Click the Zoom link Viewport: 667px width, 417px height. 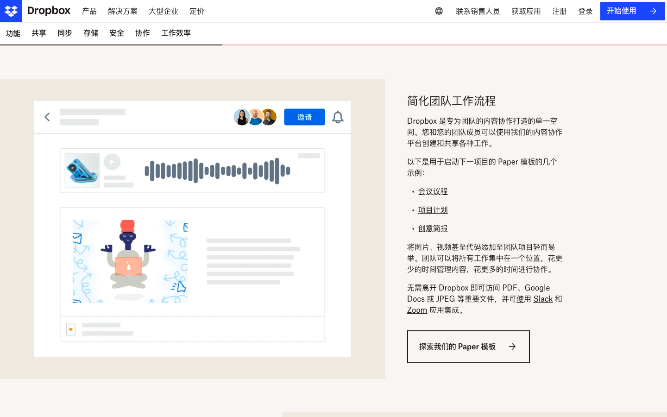click(417, 310)
